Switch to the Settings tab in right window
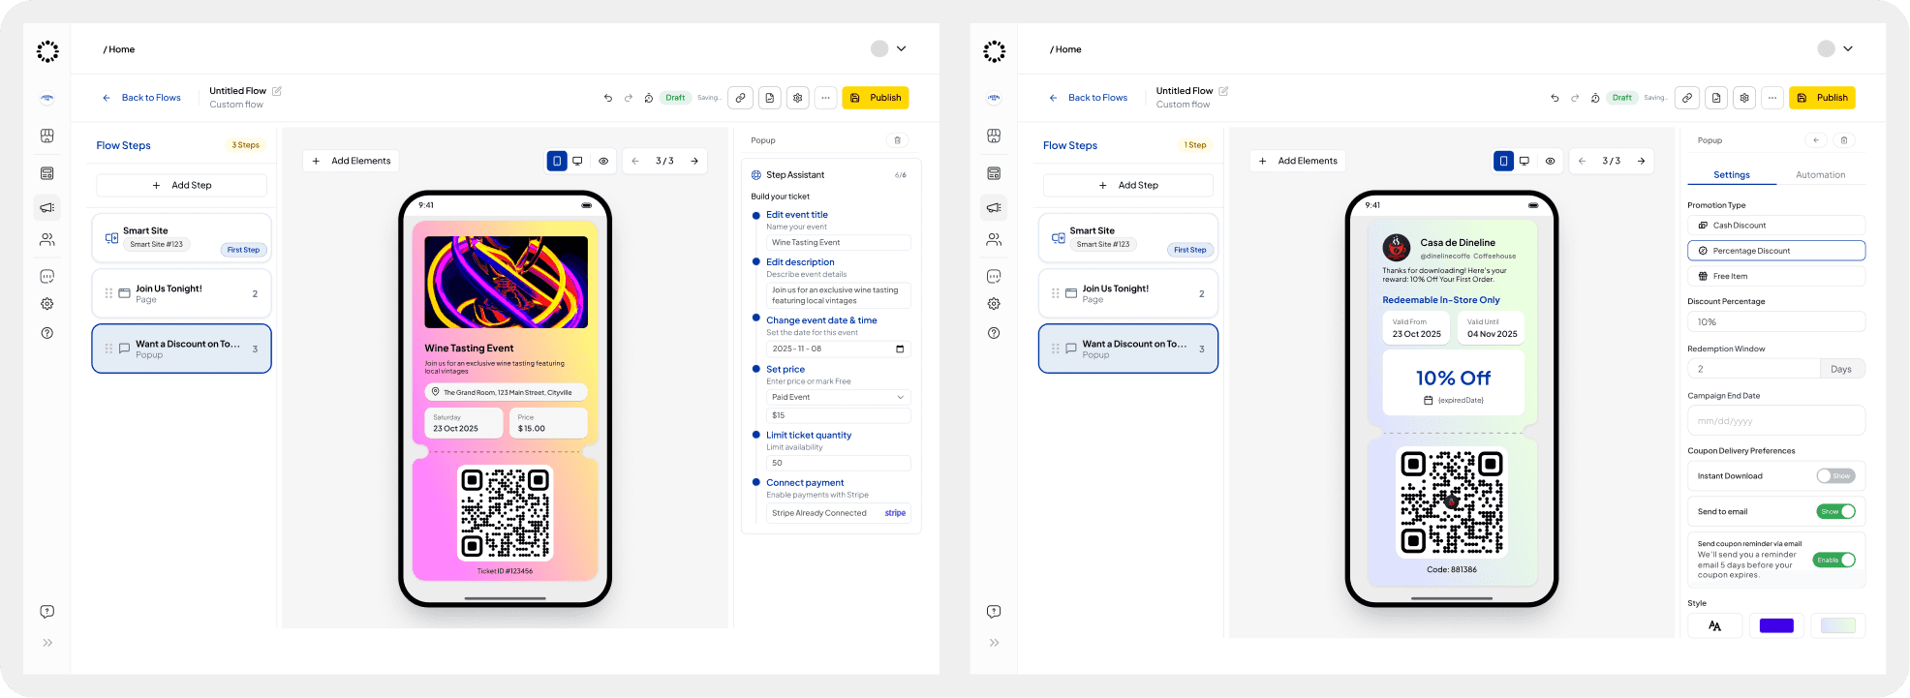This screenshot has width=1910, height=698. (1732, 175)
